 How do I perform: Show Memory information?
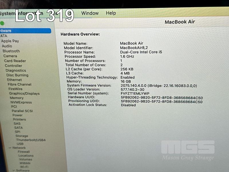[x=17, y=98]
